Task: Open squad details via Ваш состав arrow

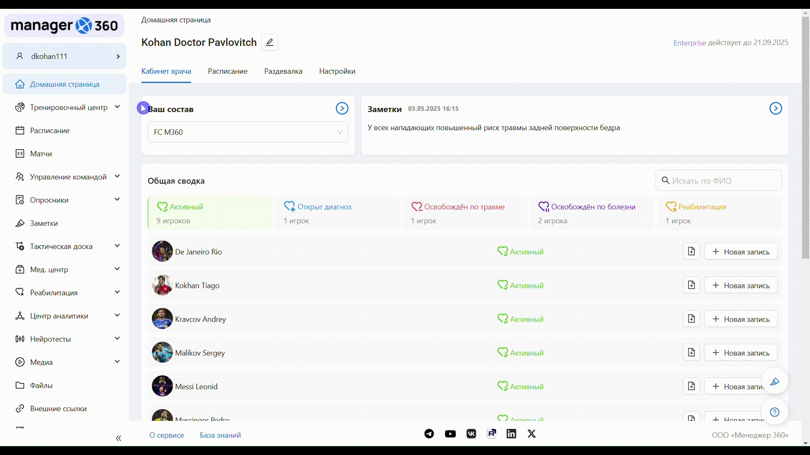Action: [342, 109]
